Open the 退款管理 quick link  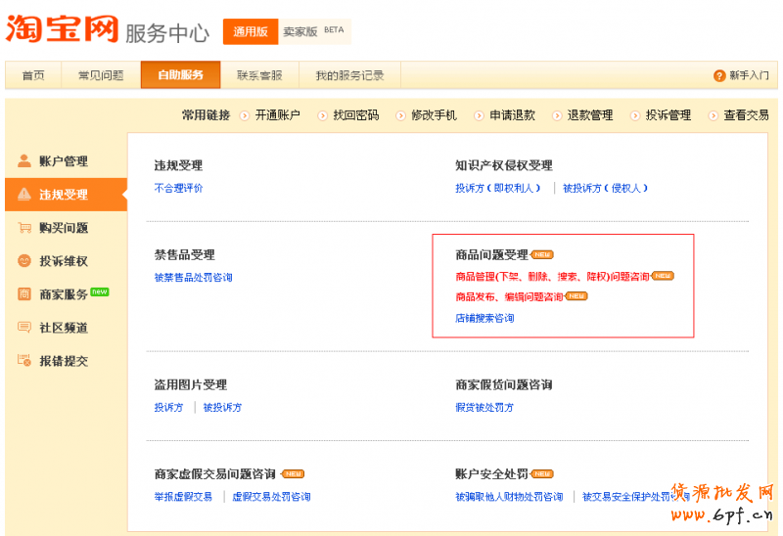pyautogui.click(x=590, y=115)
